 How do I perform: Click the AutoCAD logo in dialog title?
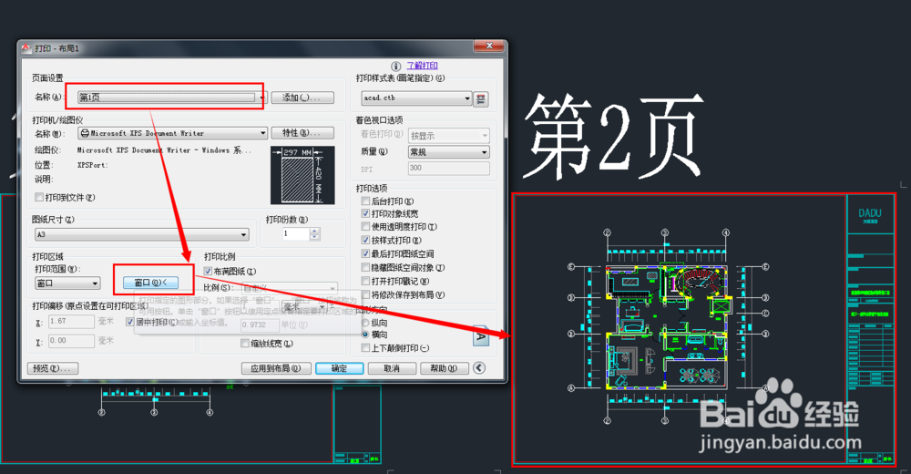26,48
